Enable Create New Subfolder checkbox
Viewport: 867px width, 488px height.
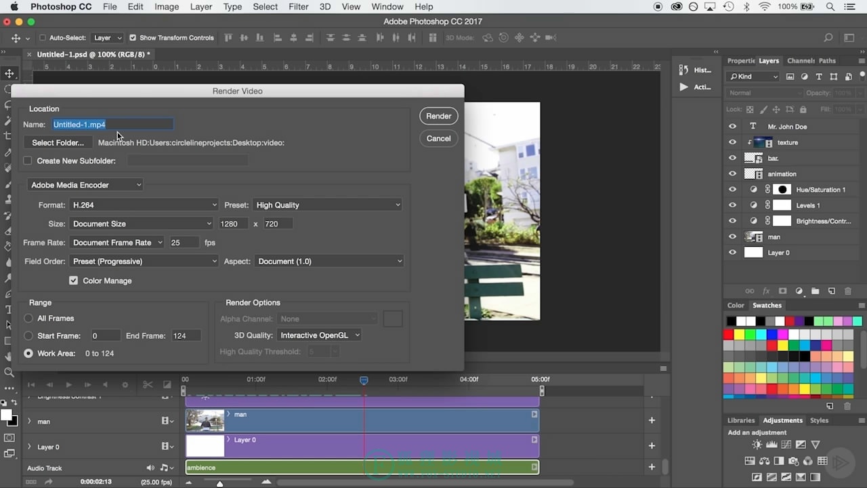[28, 161]
